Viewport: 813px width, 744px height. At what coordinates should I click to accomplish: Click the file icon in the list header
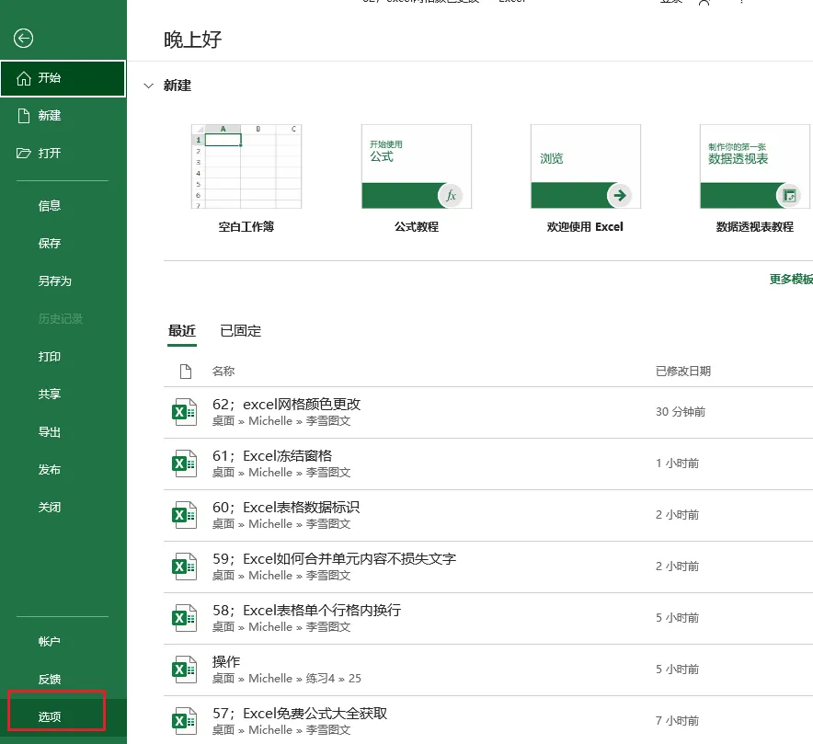186,372
